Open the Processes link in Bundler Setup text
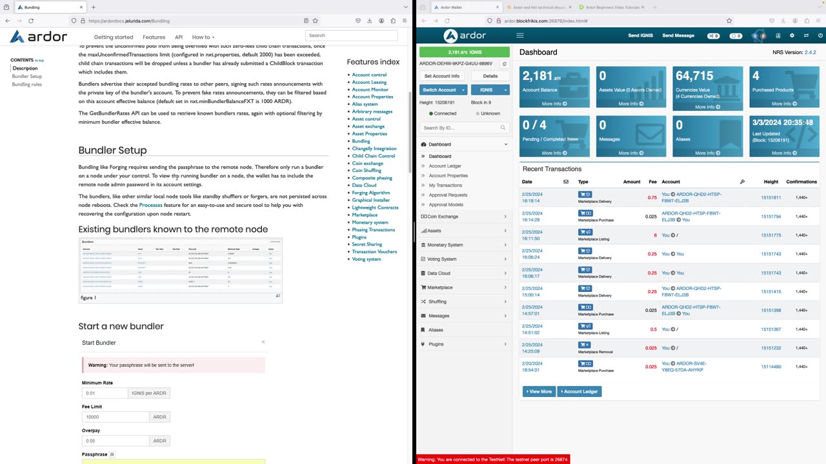 pyautogui.click(x=151, y=205)
